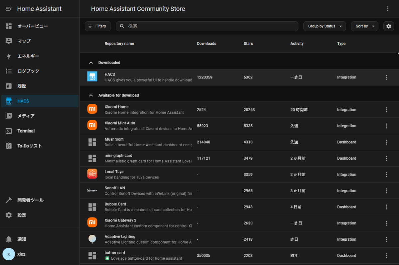Open the Sort by dropdown
The height and width of the screenshot is (265, 399).
[x=364, y=26]
